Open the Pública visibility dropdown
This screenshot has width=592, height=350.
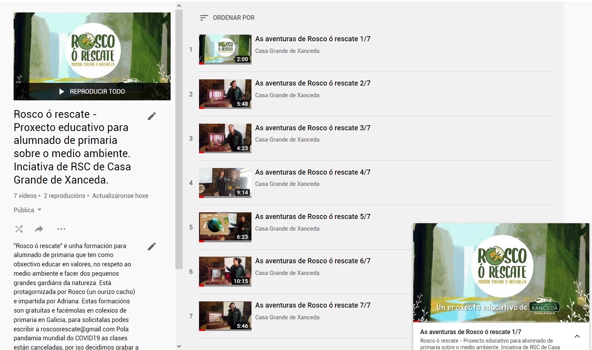point(28,210)
